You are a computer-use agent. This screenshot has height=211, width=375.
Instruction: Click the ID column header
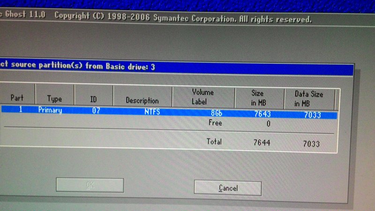coord(93,99)
